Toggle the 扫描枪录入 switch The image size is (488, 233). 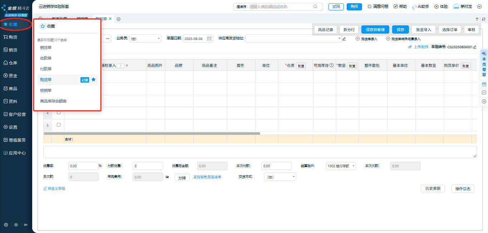(x=121, y=66)
